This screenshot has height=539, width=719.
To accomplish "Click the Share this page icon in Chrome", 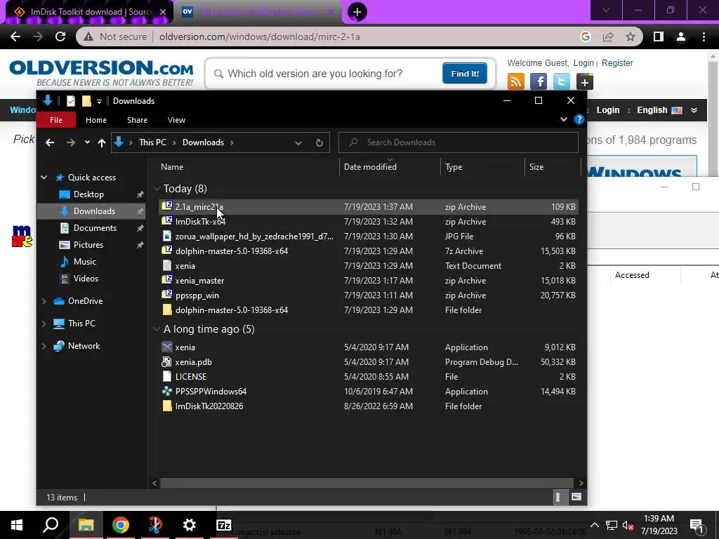I will point(608,36).
